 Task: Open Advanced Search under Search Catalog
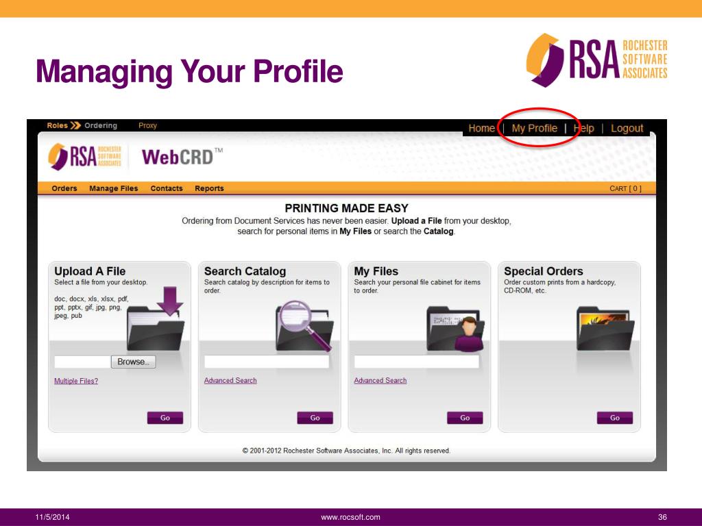pyautogui.click(x=230, y=381)
